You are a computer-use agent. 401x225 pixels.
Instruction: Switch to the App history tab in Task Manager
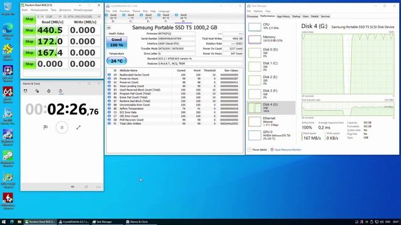(x=283, y=16)
